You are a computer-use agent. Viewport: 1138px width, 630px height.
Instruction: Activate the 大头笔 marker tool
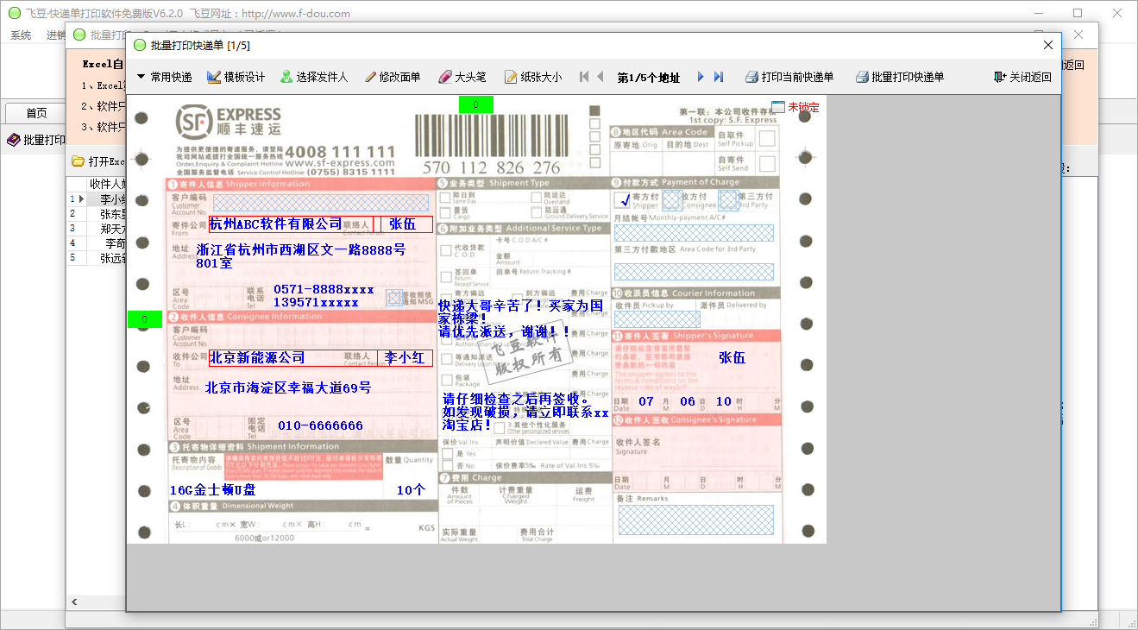point(462,77)
